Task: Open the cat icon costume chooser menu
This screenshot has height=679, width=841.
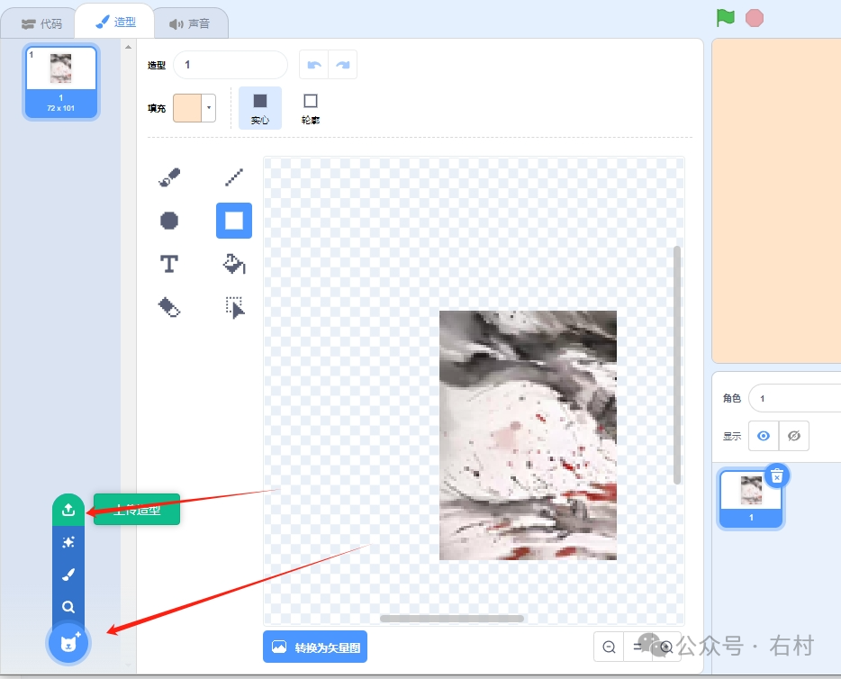Action: 68,643
